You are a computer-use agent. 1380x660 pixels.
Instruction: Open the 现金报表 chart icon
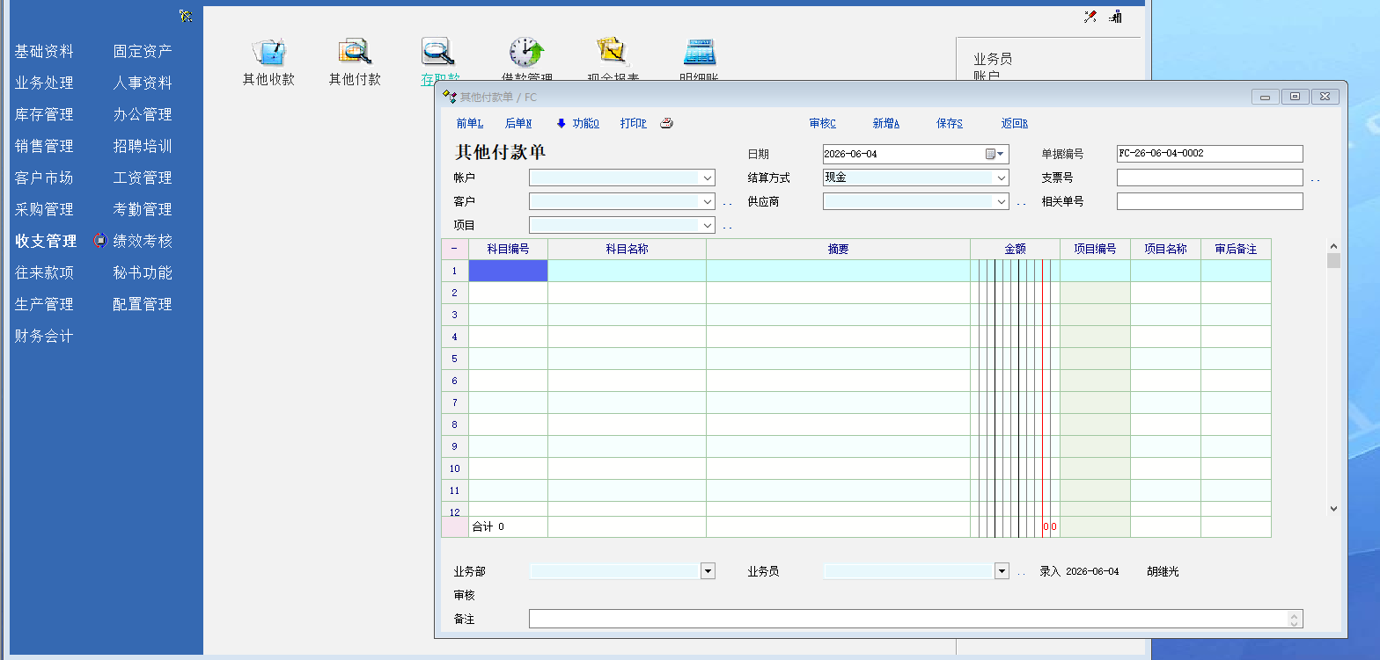(613, 52)
